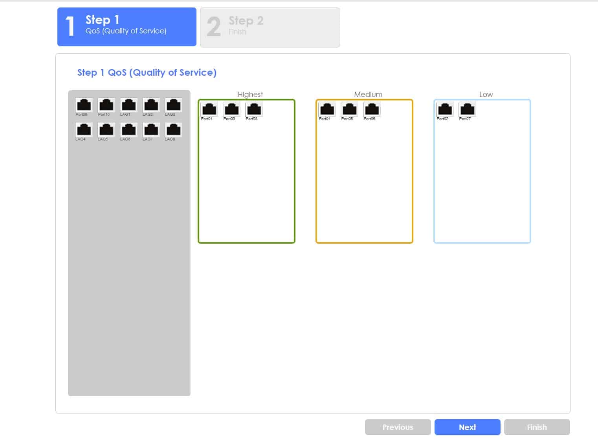
Task: Switch to the Step 2 Finish tab
Action: 270,27
